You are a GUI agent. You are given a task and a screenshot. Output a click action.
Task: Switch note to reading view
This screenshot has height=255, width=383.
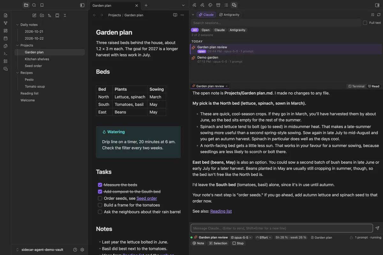click(x=175, y=15)
